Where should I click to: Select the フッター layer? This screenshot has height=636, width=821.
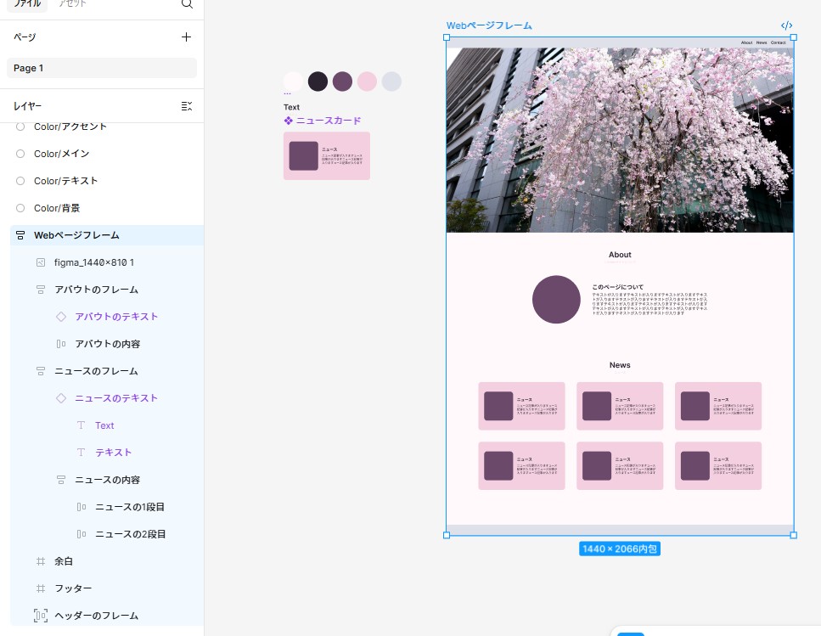point(73,588)
